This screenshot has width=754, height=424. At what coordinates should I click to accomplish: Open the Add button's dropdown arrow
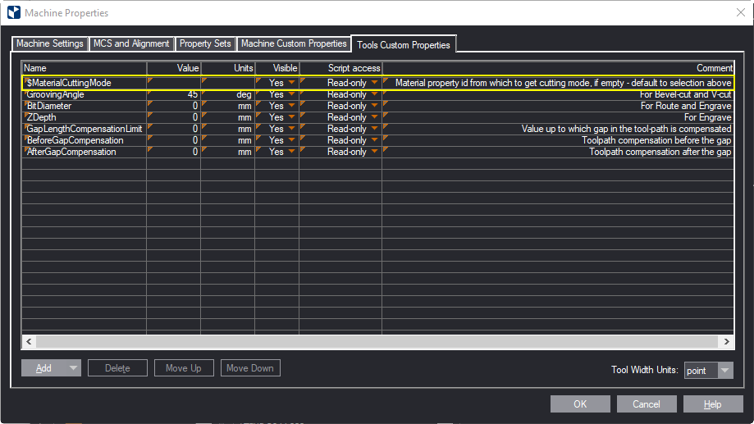[74, 368]
